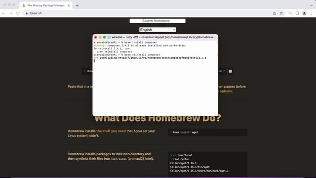The width and height of the screenshot is (316, 178).
Task: Open Chrome's three-dot menu
Action: [x=312, y=13]
